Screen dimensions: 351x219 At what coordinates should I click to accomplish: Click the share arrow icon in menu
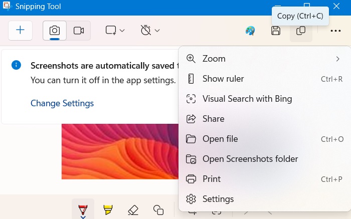(x=191, y=119)
